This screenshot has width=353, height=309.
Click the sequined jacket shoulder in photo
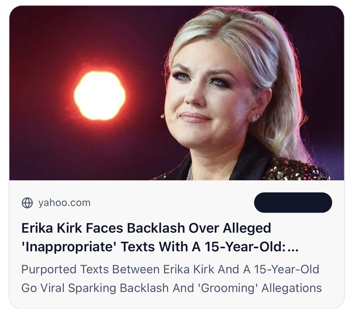297,170
